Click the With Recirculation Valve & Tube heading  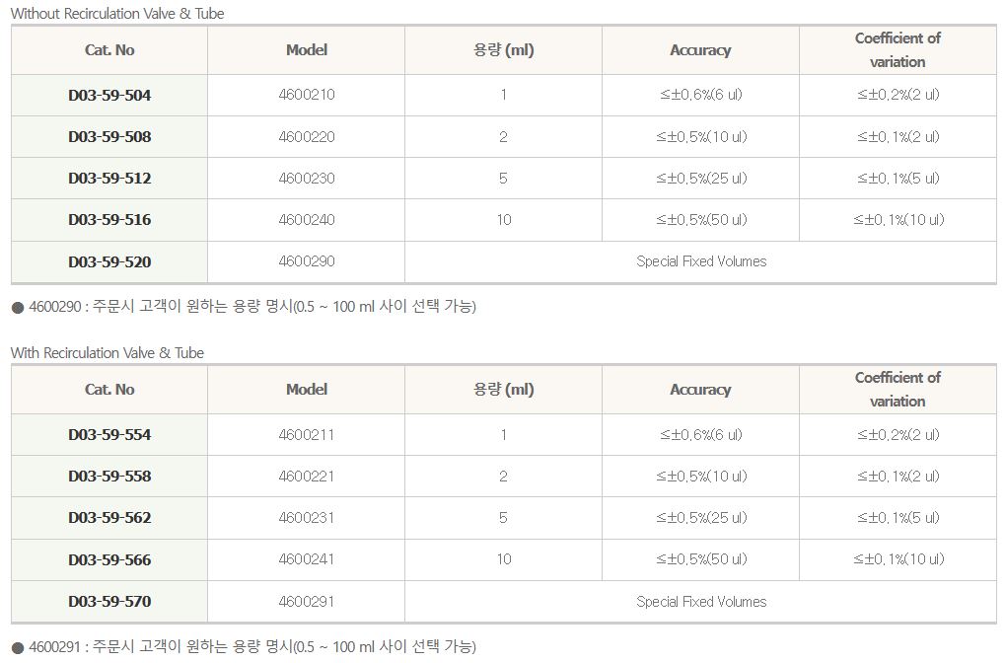(x=108, y=353)
